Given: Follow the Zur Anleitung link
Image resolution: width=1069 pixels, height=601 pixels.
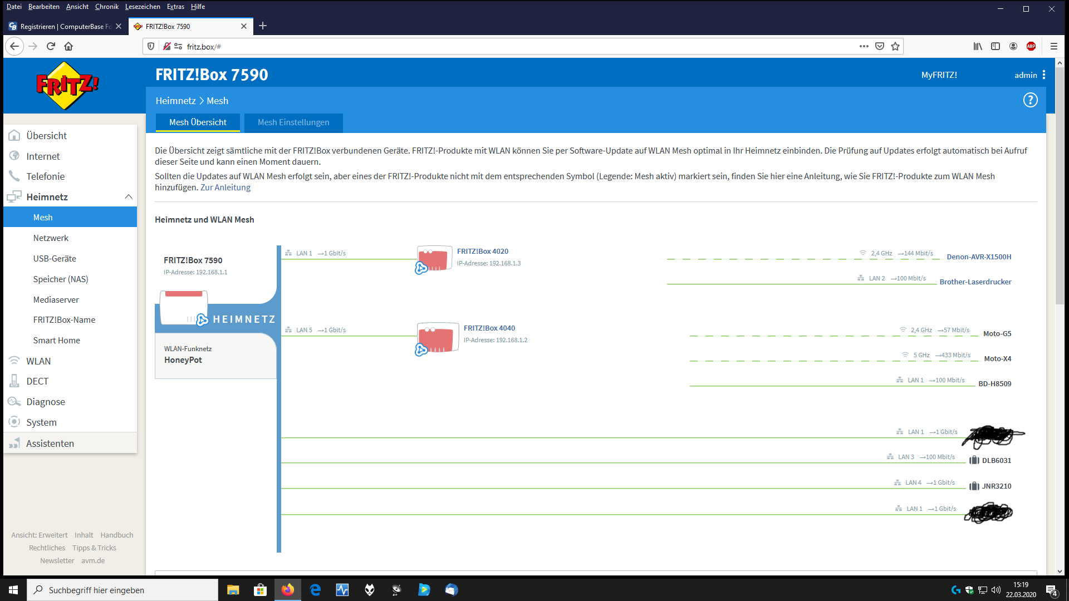Looking at the screenshot, I should click(x=225, y=188).
